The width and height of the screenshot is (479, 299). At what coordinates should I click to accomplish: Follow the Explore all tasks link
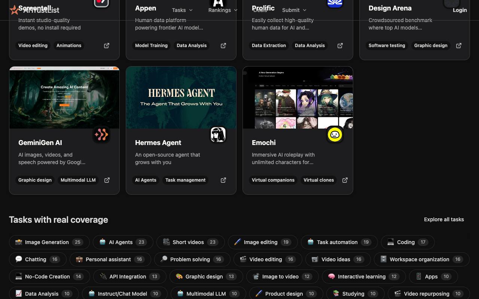444,219
